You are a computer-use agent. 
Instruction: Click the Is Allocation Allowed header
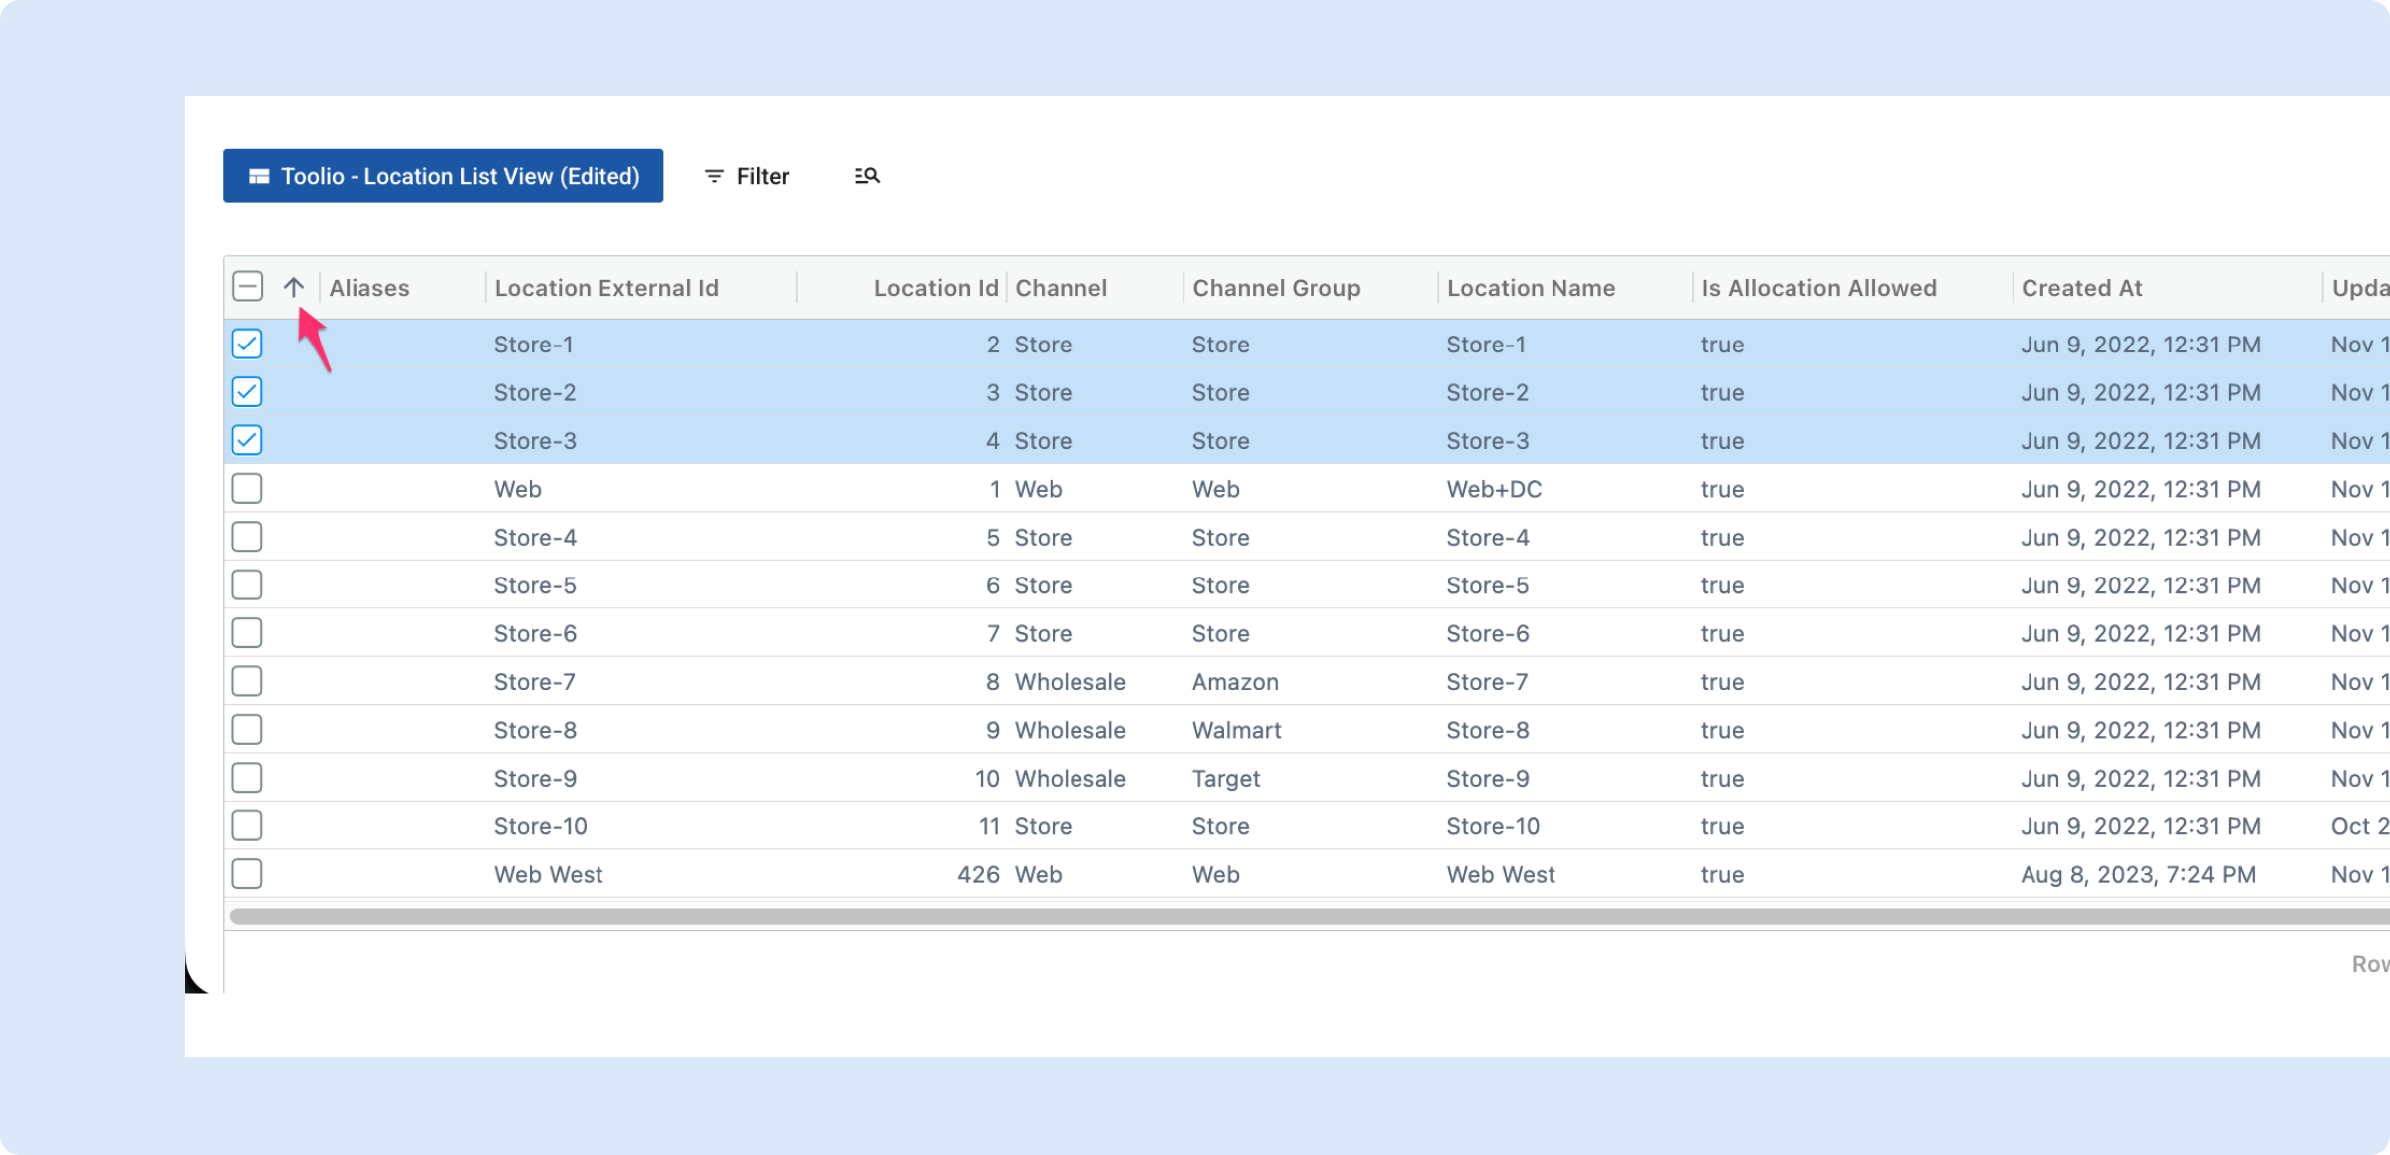1818,288
